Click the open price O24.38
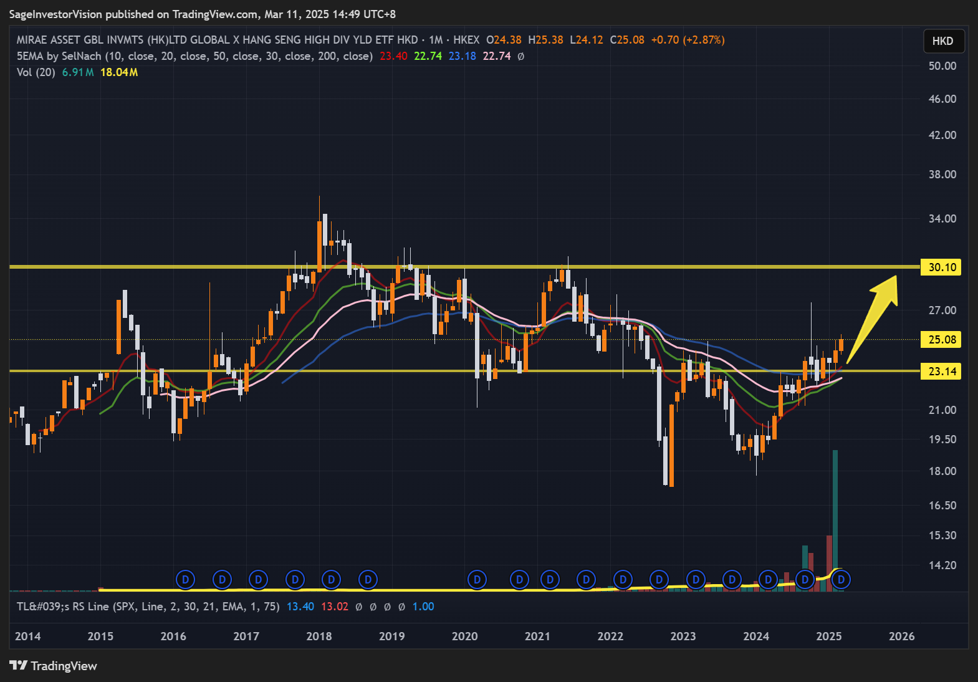 tap(504, 40)
